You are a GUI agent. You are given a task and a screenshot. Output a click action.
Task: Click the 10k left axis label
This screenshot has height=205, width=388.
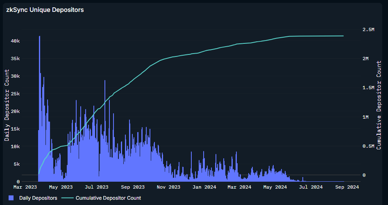pos(15,146)
